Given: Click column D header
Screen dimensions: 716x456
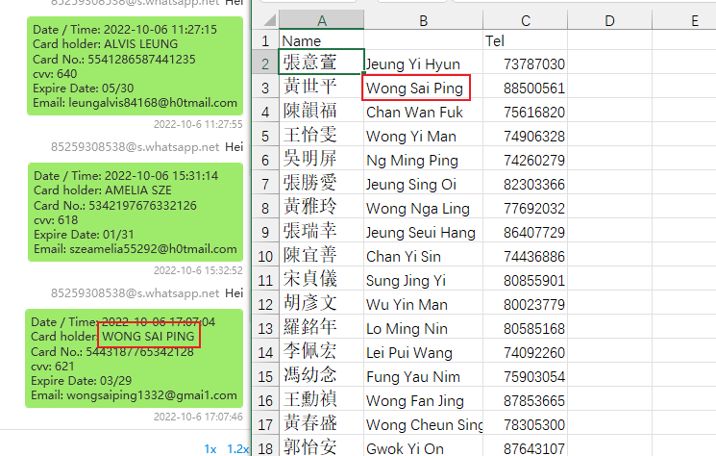Looking at the screenshot, I should click(610, 19).
